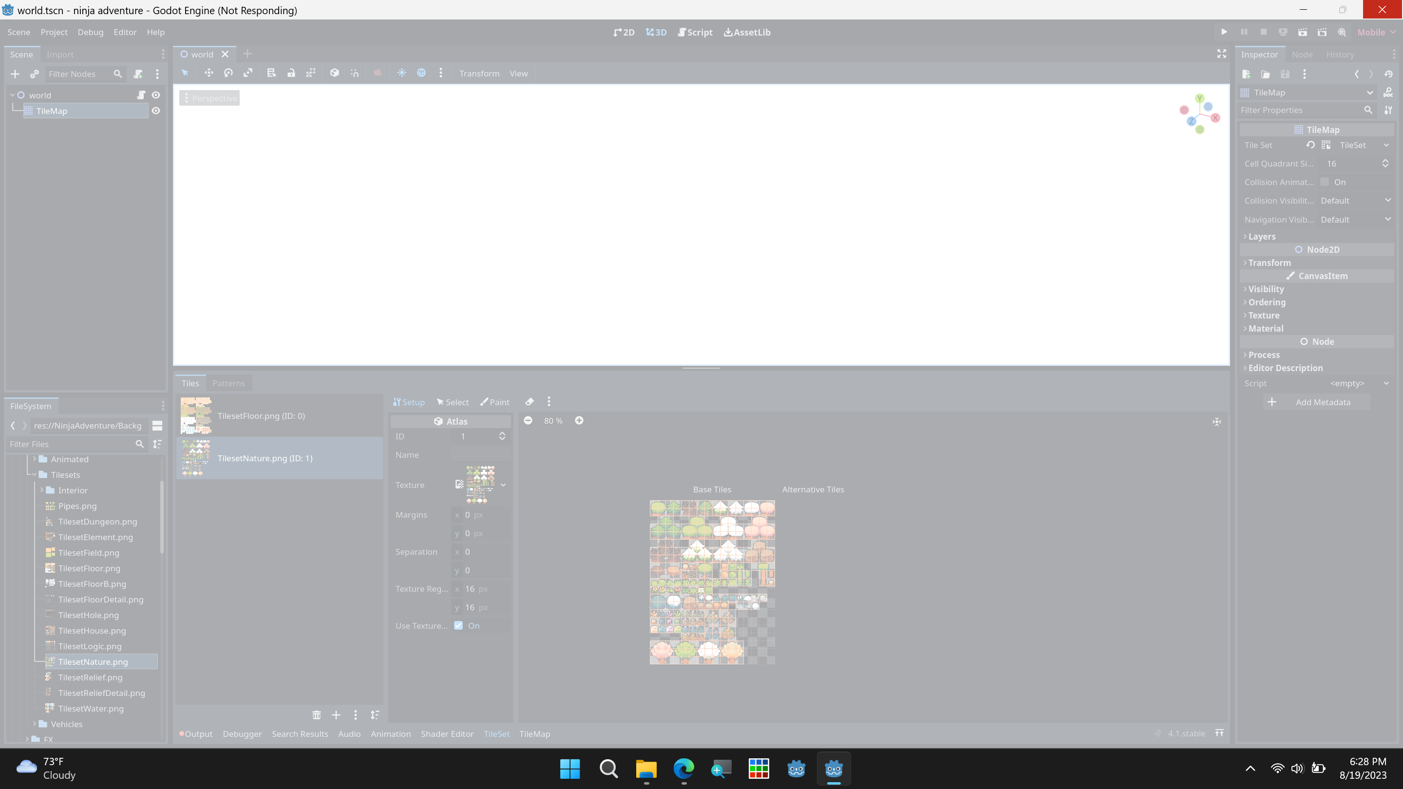
Task: Select the Move tool in the viewport toolbar
Action: (209, 73)
